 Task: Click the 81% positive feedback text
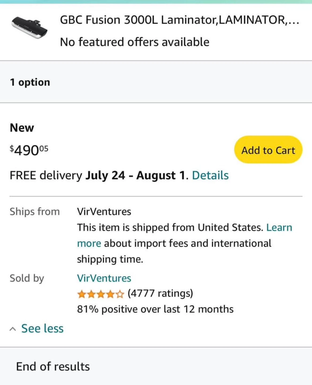pyautogui.click(x=155, y=309)
